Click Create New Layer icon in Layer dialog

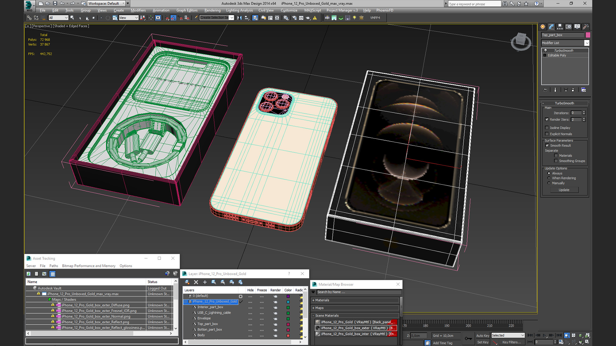coord(187,282)
